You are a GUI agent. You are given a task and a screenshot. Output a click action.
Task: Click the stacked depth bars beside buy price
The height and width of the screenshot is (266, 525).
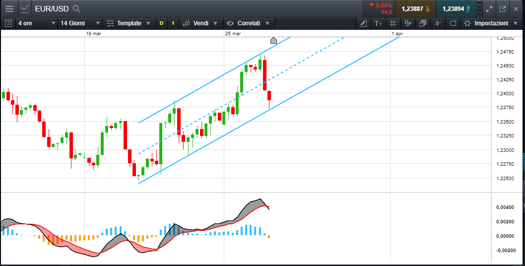(x=480, y=9)
